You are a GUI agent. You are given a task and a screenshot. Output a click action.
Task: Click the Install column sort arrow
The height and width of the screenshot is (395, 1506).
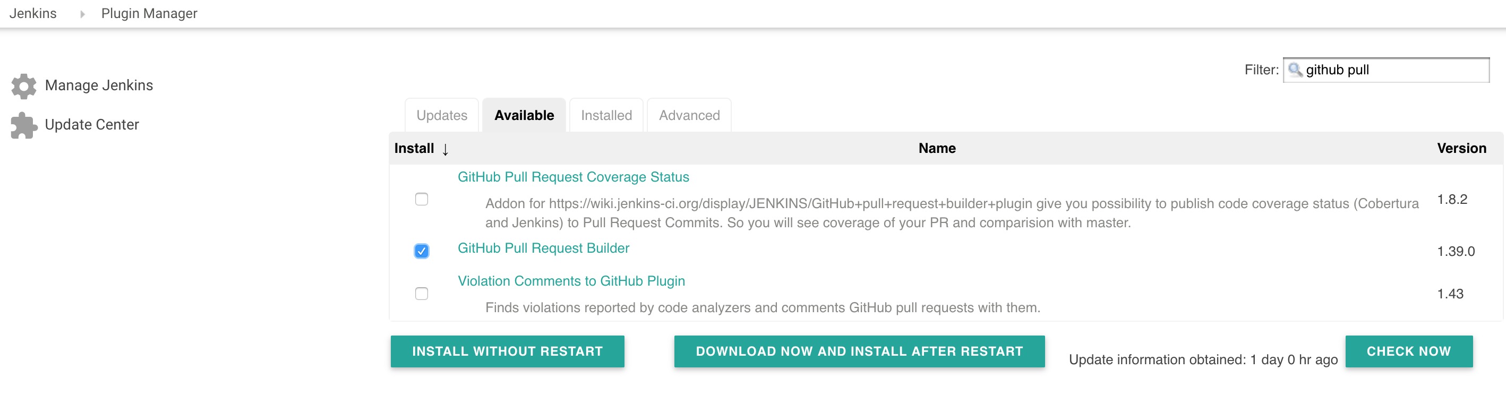point(445,150)
